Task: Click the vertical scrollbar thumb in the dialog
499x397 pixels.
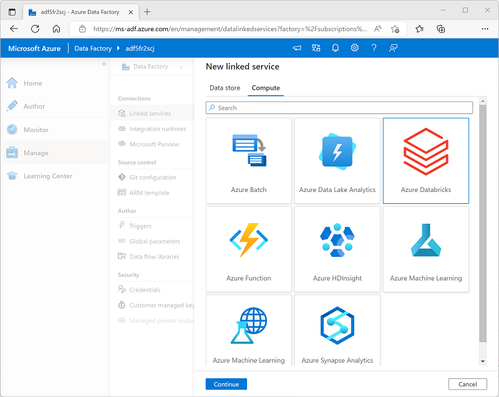Action: (x=483, y=224)
